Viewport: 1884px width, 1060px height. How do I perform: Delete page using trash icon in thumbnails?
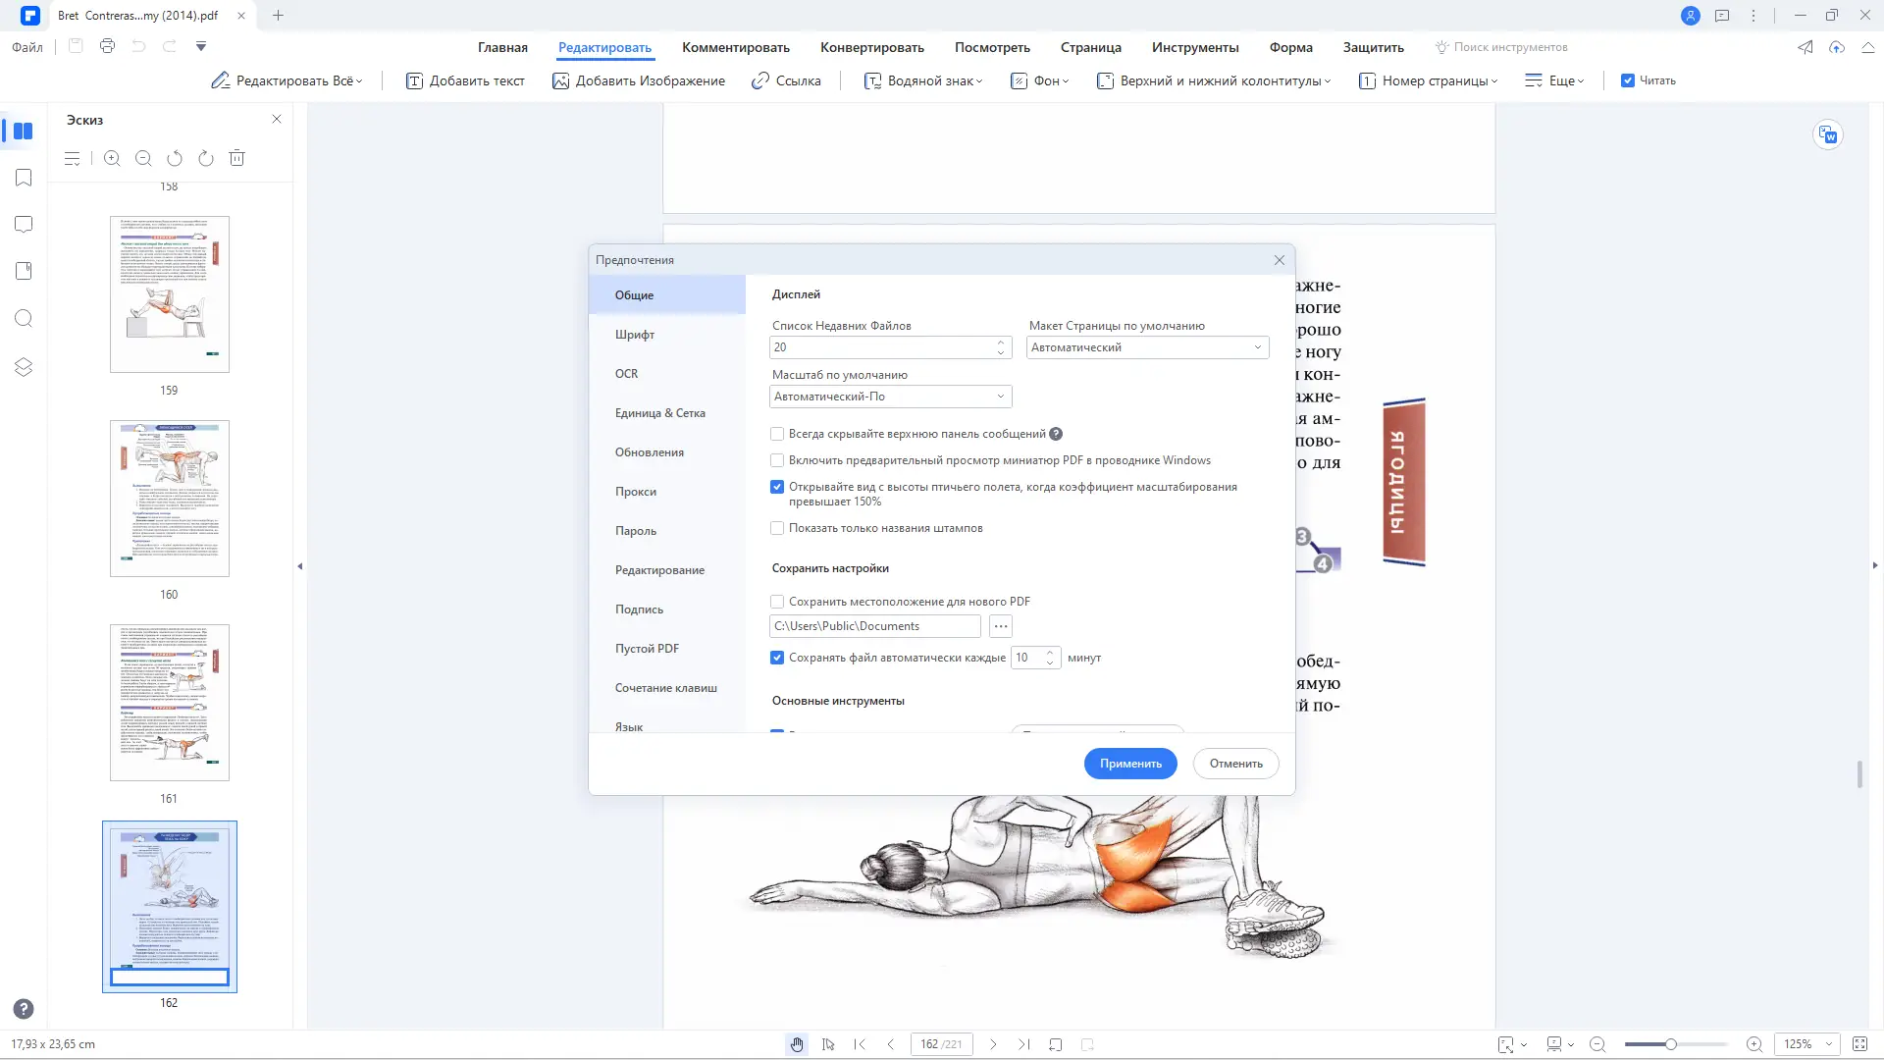(236, 158)
